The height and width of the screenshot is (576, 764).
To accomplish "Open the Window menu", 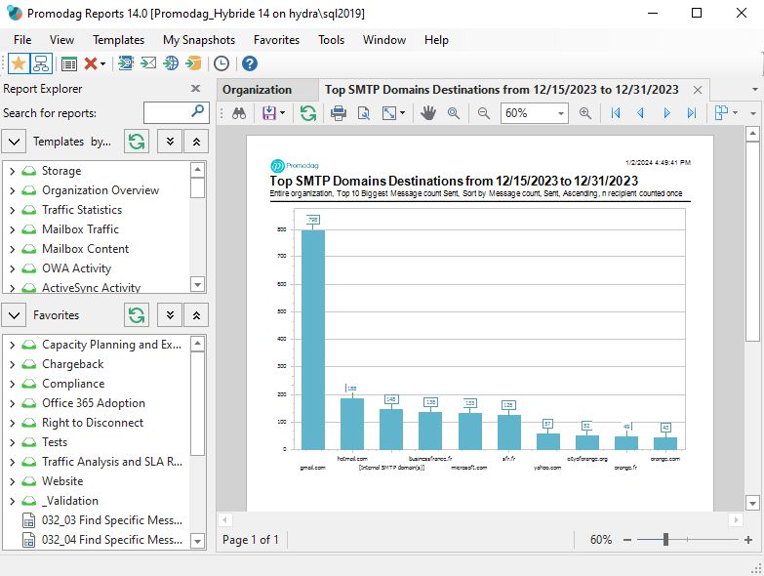I will point(383,40).
